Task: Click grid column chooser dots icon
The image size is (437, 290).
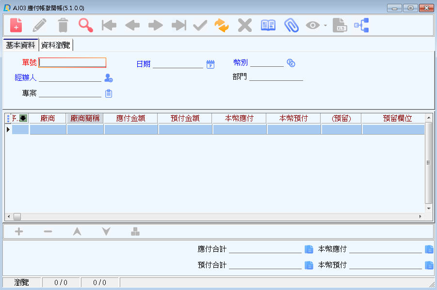Action: [8, 118]
